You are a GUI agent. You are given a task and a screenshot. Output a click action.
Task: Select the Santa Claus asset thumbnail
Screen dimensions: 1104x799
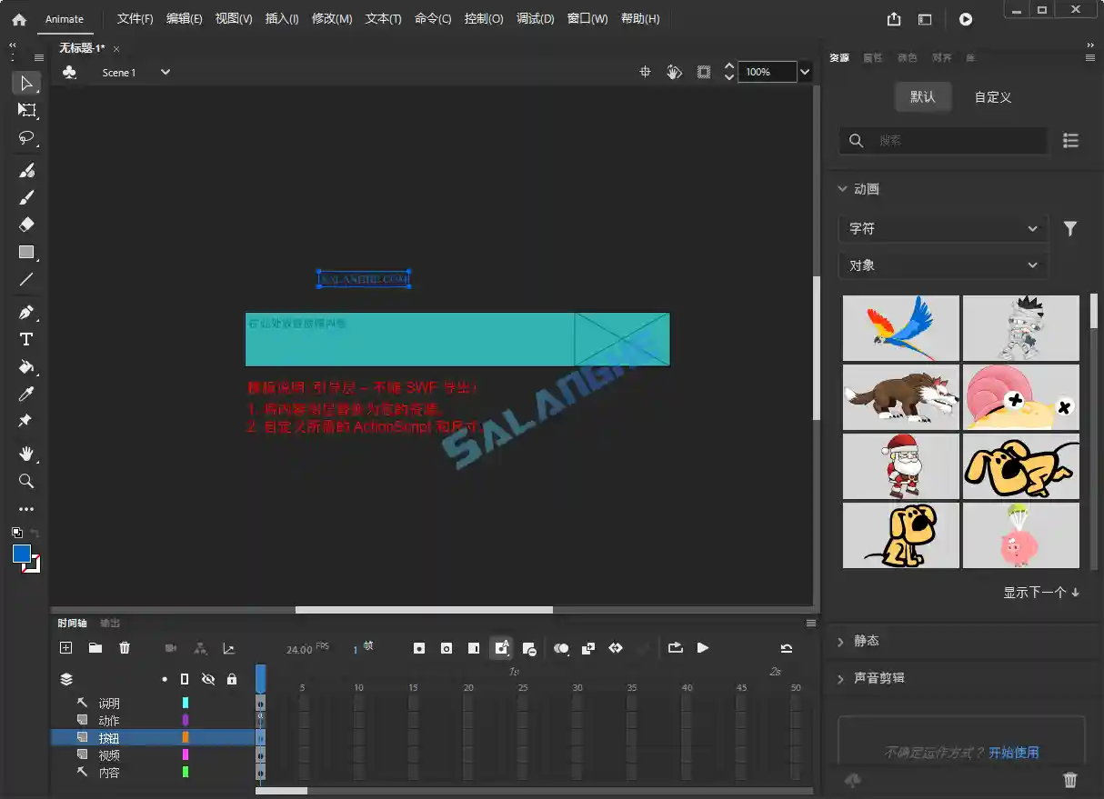coord(900,466)
